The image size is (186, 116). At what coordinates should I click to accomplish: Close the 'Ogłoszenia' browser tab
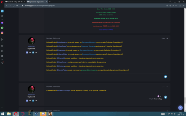pos(46,2)
